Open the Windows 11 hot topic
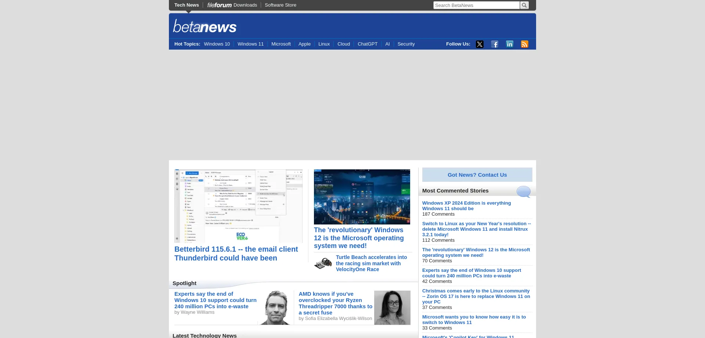705x338 pixels. [250, 44]
